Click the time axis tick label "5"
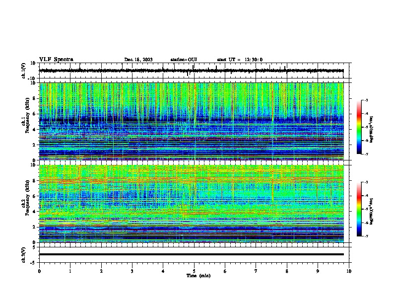This screenshot has height=304, width=393. [x=194, y=271]
